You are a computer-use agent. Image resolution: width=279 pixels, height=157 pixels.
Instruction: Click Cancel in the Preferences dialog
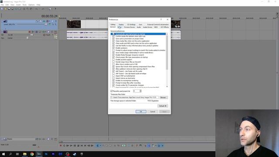click(x=153, y=112)
